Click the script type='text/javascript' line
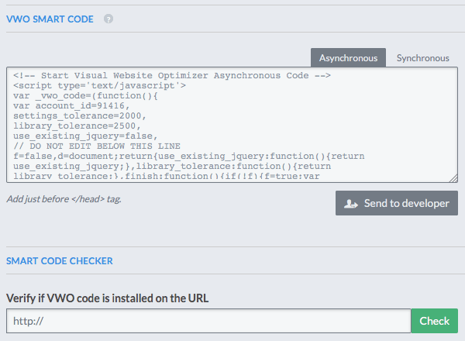 99,85
